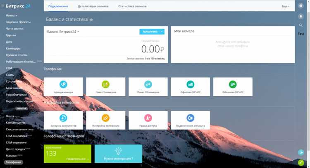
Task: Open the Загрузка документов tile
Action: 63,120
